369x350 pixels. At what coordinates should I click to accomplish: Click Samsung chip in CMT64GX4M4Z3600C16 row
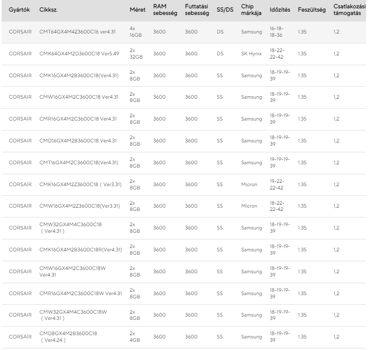[252, 32]
